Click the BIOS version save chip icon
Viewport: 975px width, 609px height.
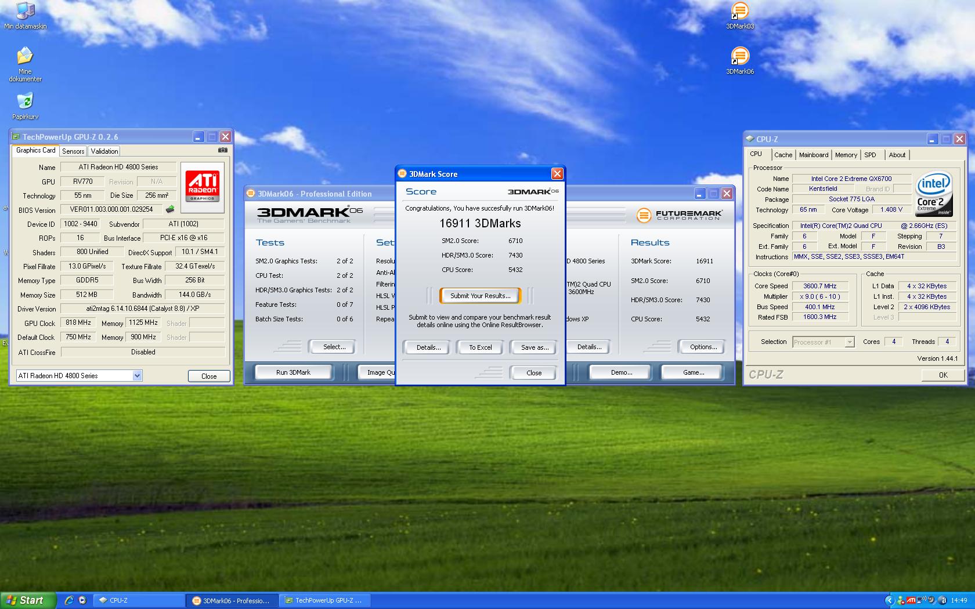[x=170, y=209]
